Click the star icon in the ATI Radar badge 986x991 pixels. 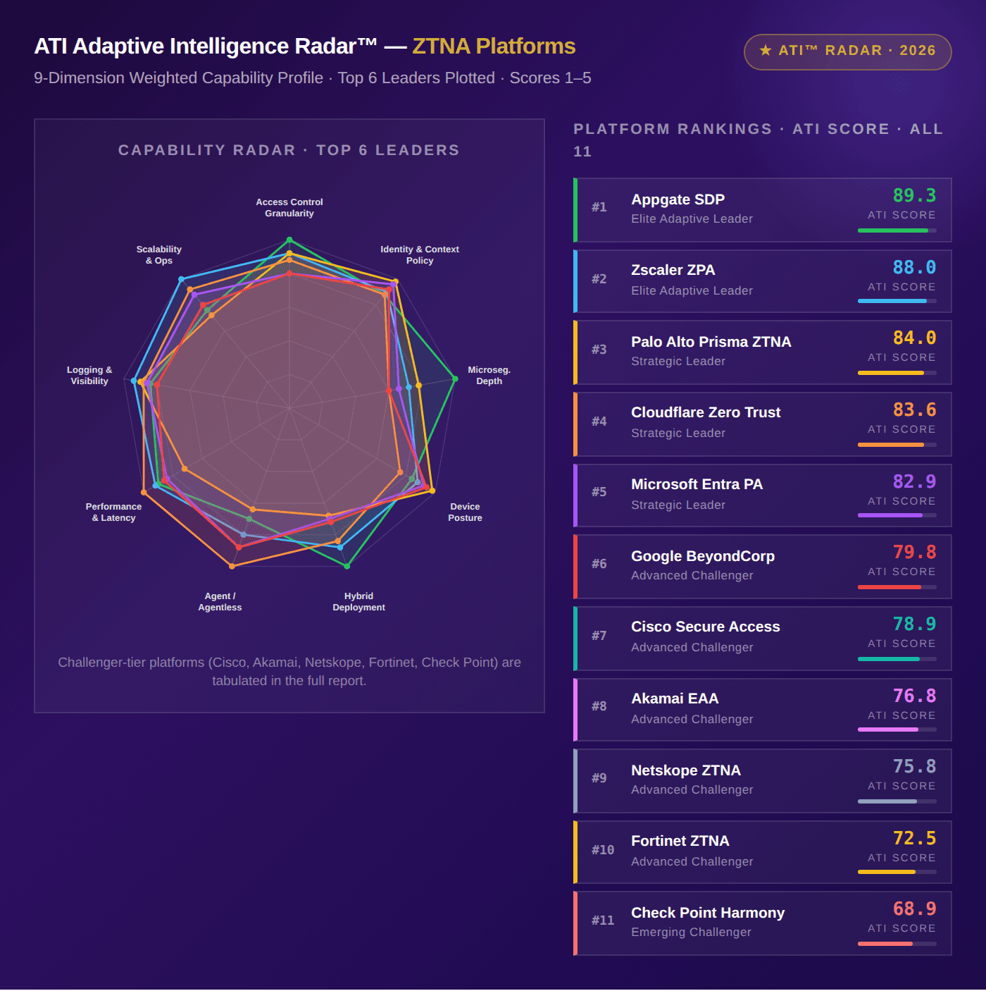click(x=766, y=51)
